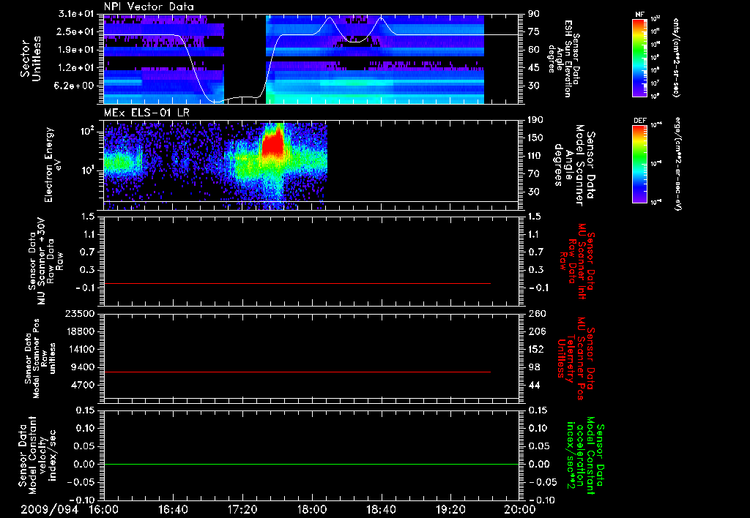Viewport: 750px width, 518px height.
Task: Click the '1.2e+01' sector tick label
Action: click(75, 68)
